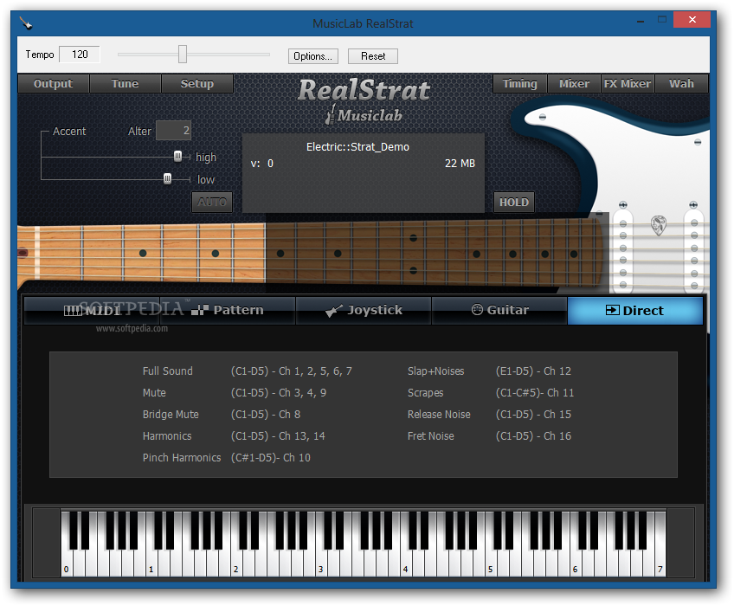Click the "(C1-D5) - Ch 8" text
Image resolution: width=734 pixels, height=606 pixels.
coord(266,415)
